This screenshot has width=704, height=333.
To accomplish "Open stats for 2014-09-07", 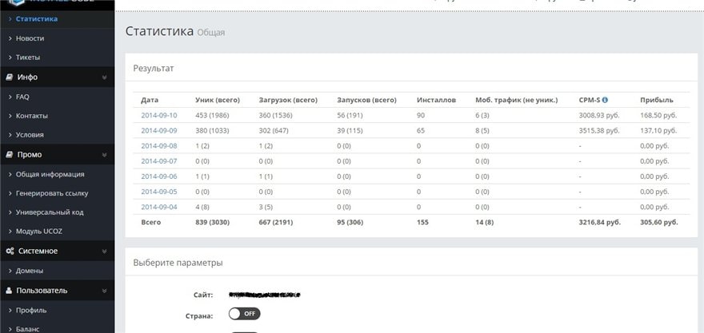I will click(x=159, y=161).
